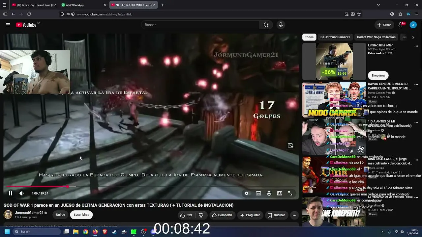Open a new browser tab
The width and height of the screenshot is (422, 237).
tap(163, 5)
